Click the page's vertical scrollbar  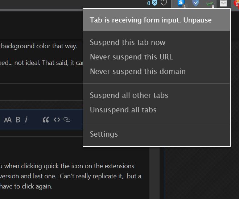click(x=154, y=173)
